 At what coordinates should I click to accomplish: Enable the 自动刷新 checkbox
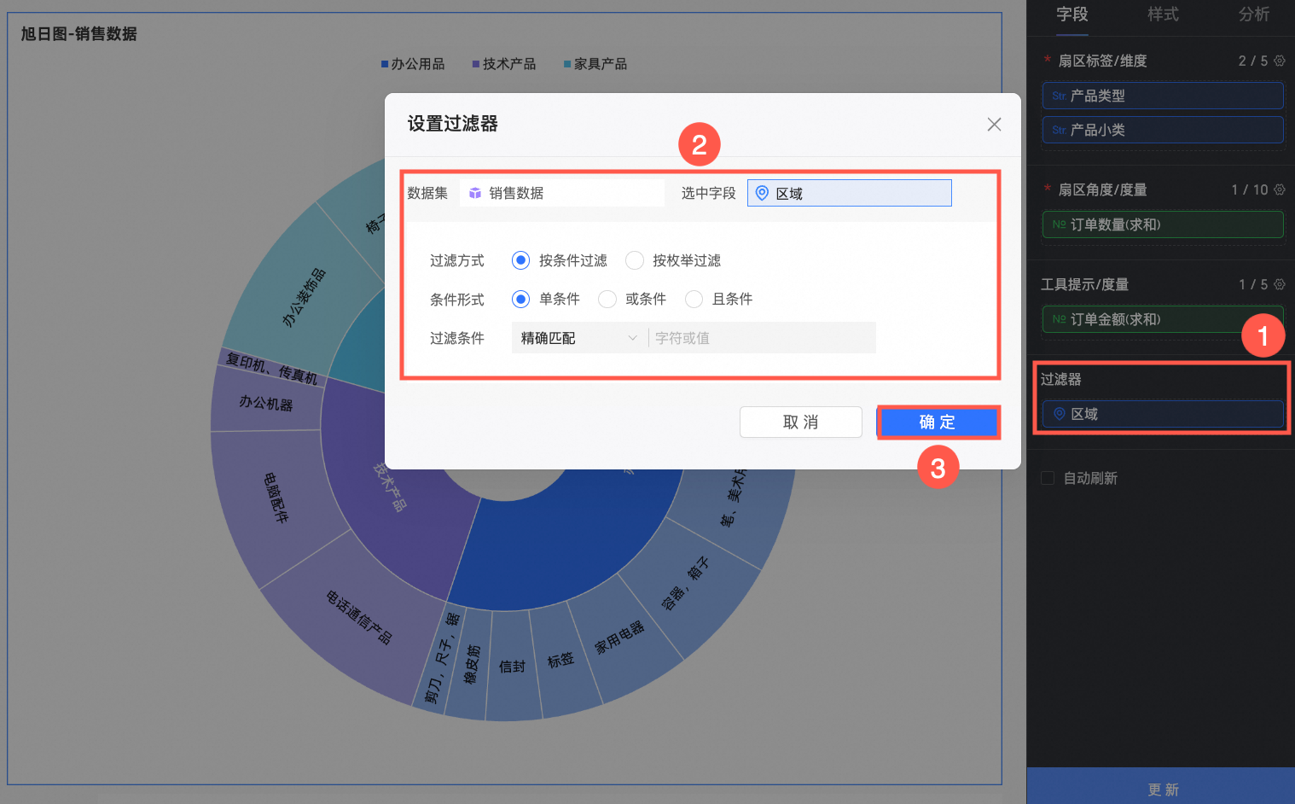(x=1048, y=478)
